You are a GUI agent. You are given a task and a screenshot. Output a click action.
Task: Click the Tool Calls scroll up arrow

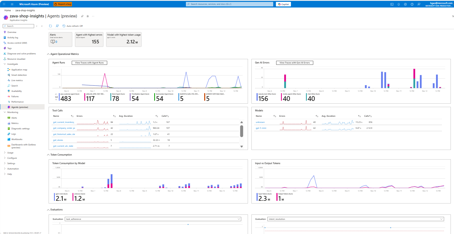pyautogui.click(x=242, y=122)
